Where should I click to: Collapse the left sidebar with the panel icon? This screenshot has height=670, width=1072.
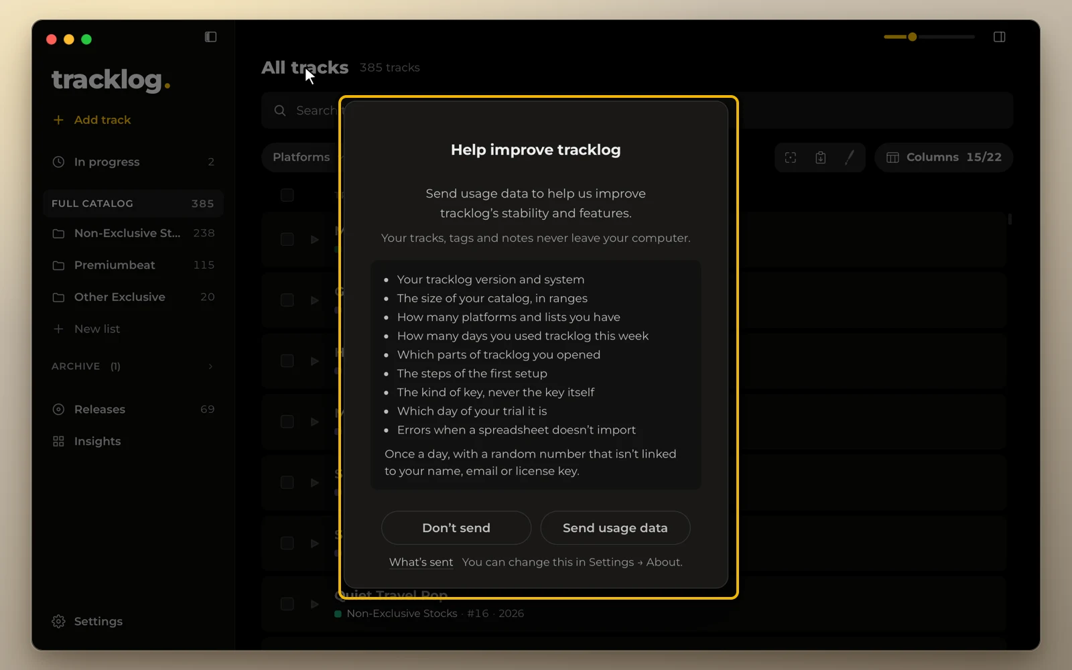pos(210,37)
